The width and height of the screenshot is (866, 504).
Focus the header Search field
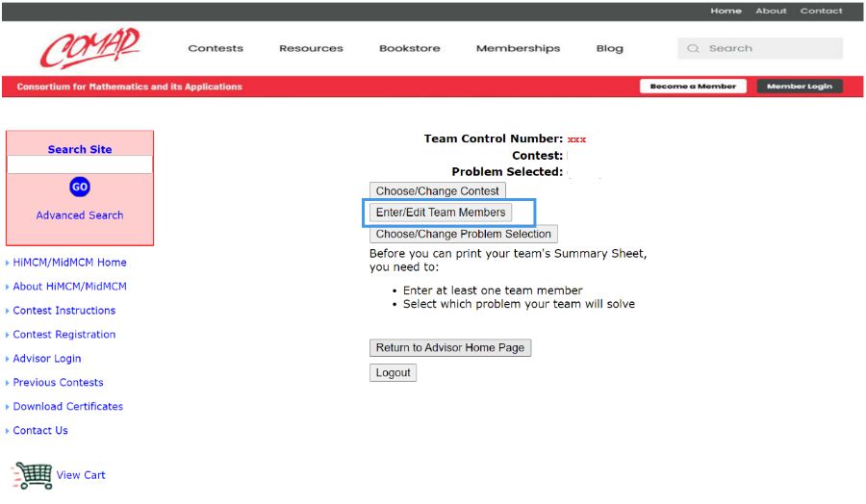coord(760,49)
